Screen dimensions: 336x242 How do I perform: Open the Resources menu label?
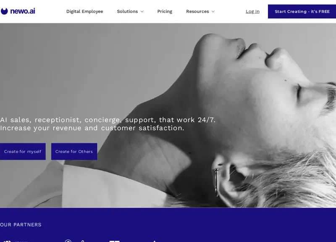[x=197, y=11]
